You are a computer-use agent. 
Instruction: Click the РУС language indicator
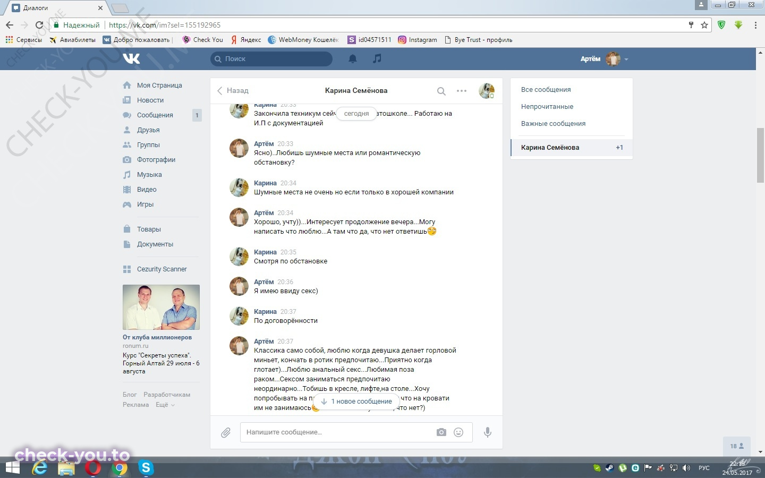click(704, 468)
